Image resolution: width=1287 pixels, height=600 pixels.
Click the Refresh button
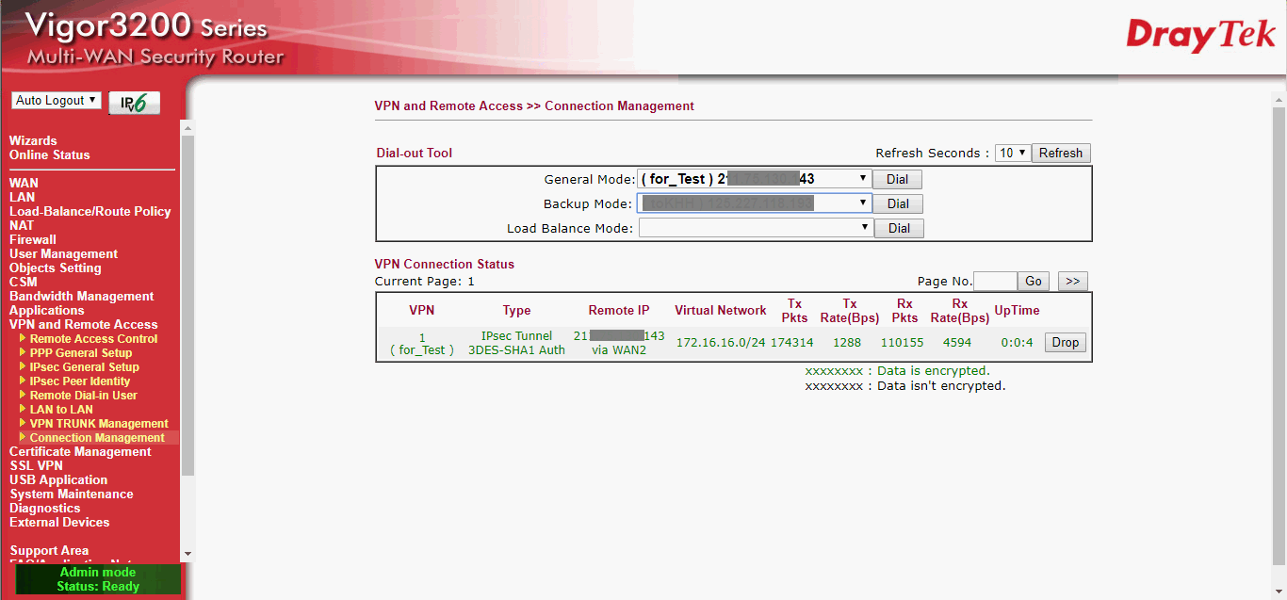(x=1061, y=153)
